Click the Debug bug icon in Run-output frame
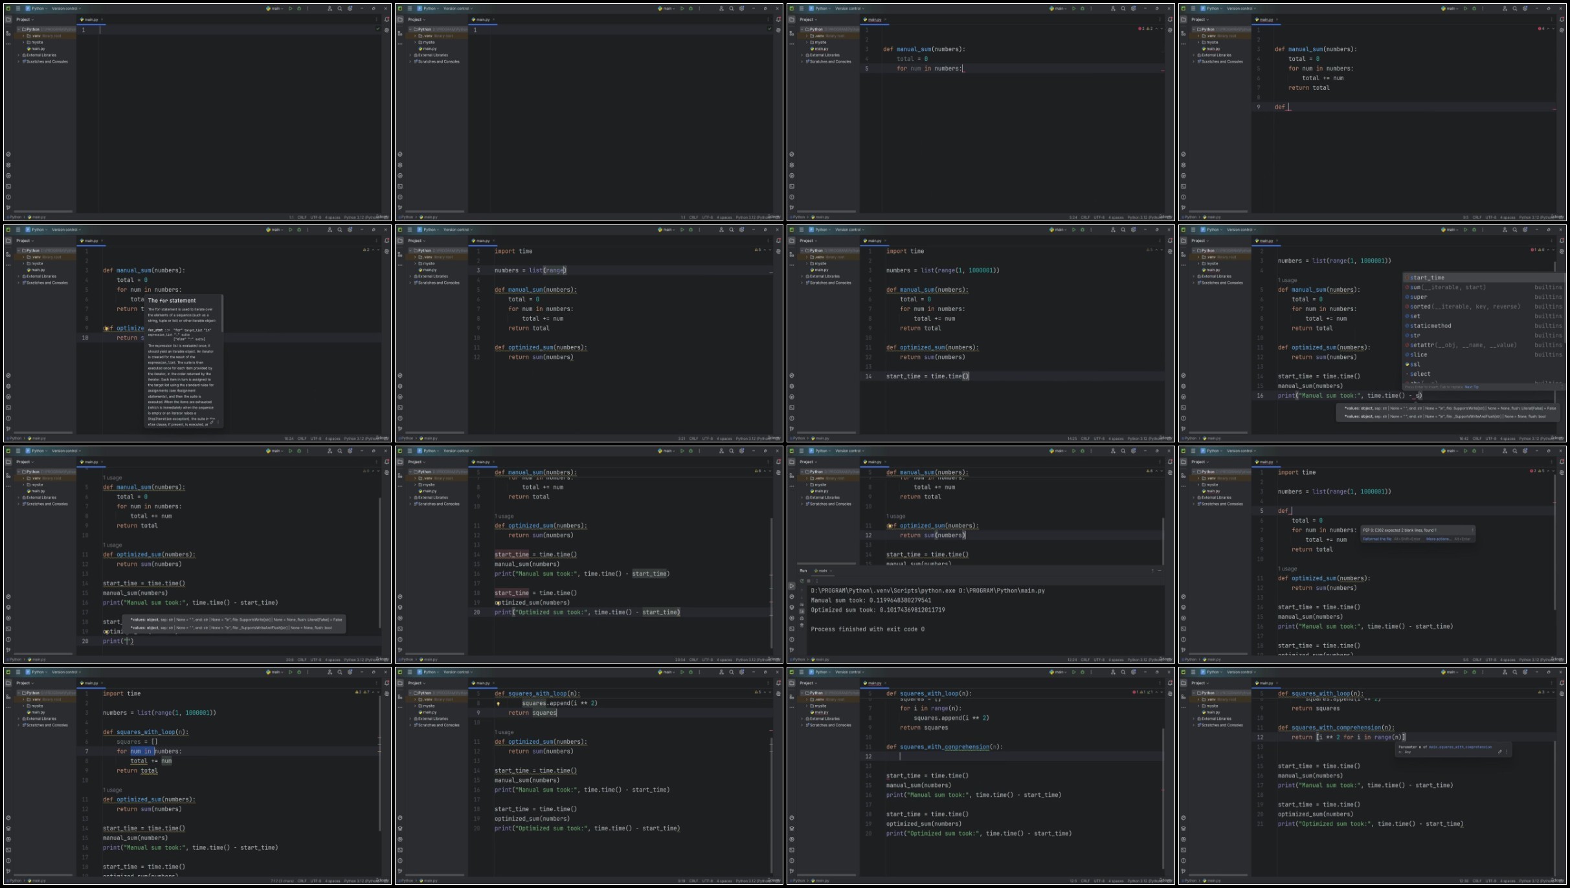The image size is (1570, 888). click(1082, 451)
